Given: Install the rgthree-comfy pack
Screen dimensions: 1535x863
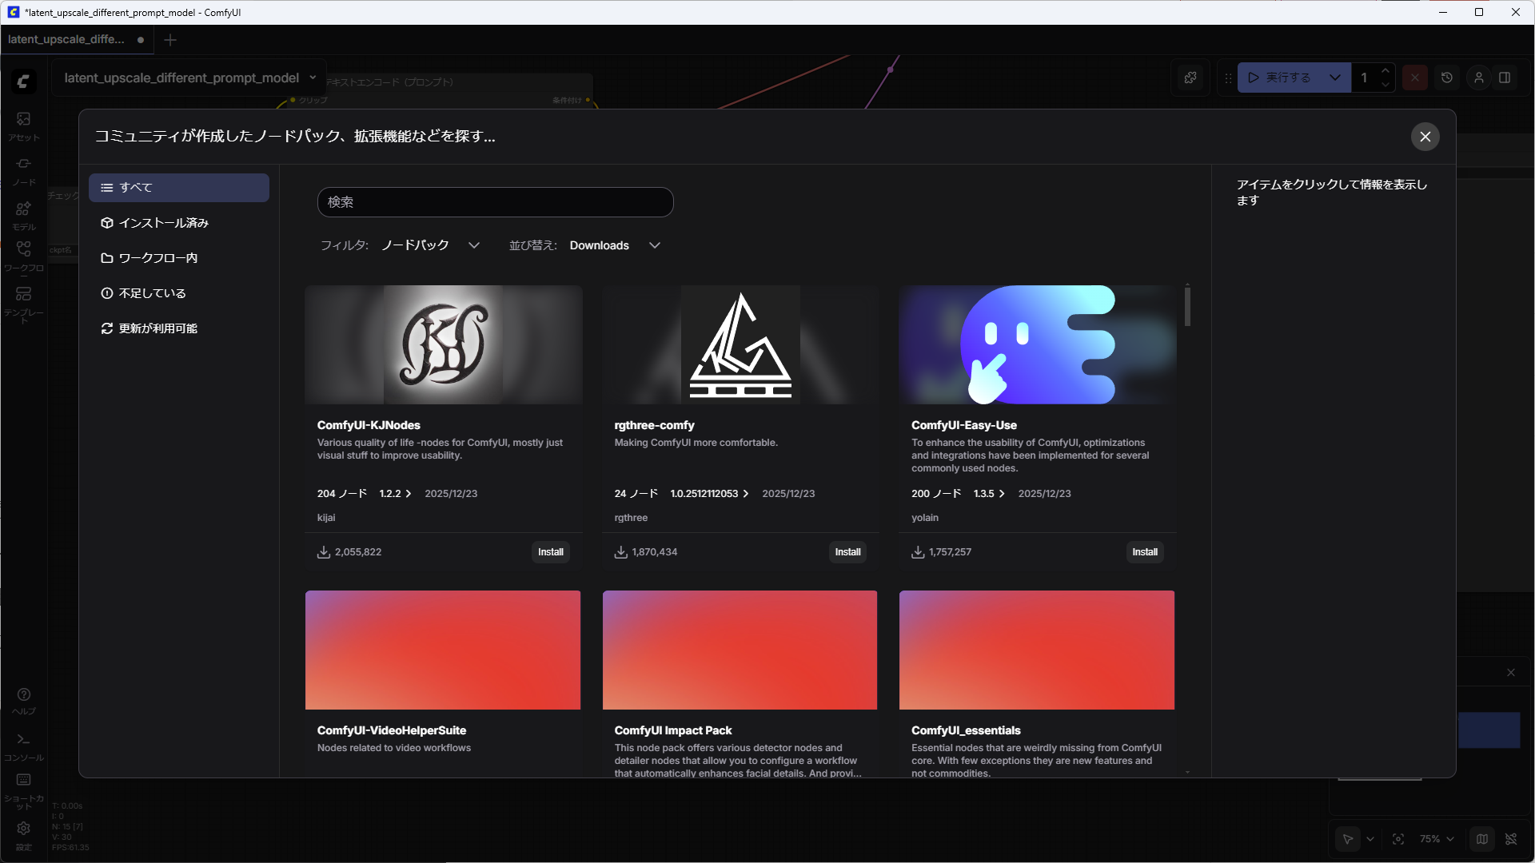Looking at the screenshot, I should pyautogui.click(x=847, y=552).
